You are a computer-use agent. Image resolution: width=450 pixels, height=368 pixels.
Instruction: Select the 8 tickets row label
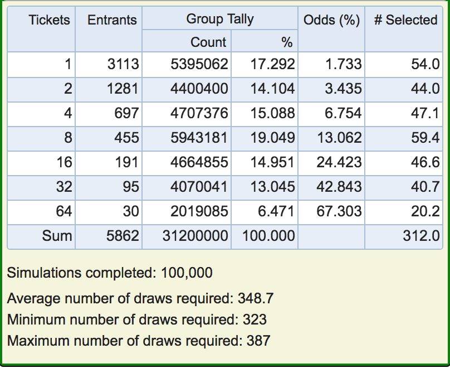68,137
